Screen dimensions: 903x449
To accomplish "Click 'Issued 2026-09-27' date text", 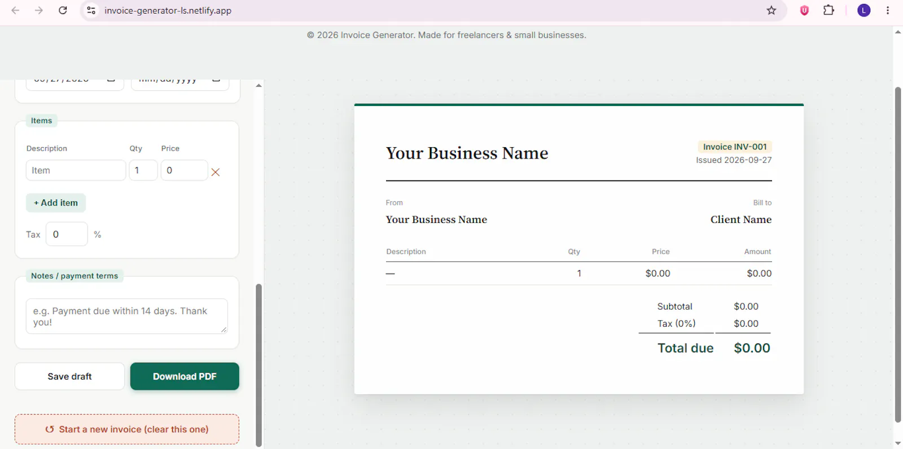I will (734, 160).
